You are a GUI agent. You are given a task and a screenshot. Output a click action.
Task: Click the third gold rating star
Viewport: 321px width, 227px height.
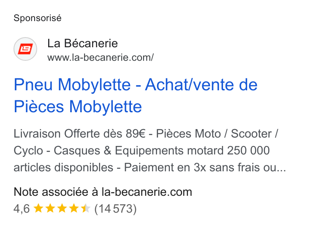pos(62,208)
